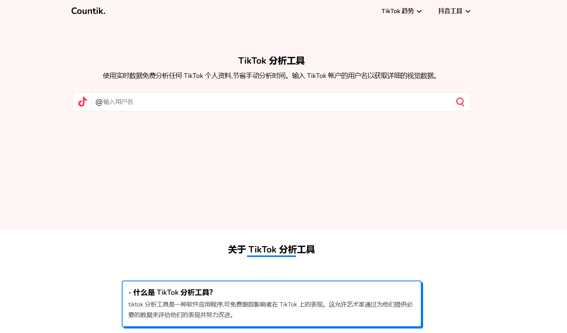Click the magnifier search icon
This screenshot has width=567, height=333.
click(460, 102)
